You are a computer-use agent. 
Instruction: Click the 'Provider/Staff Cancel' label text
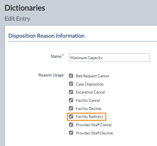click(x=94, y=125)
